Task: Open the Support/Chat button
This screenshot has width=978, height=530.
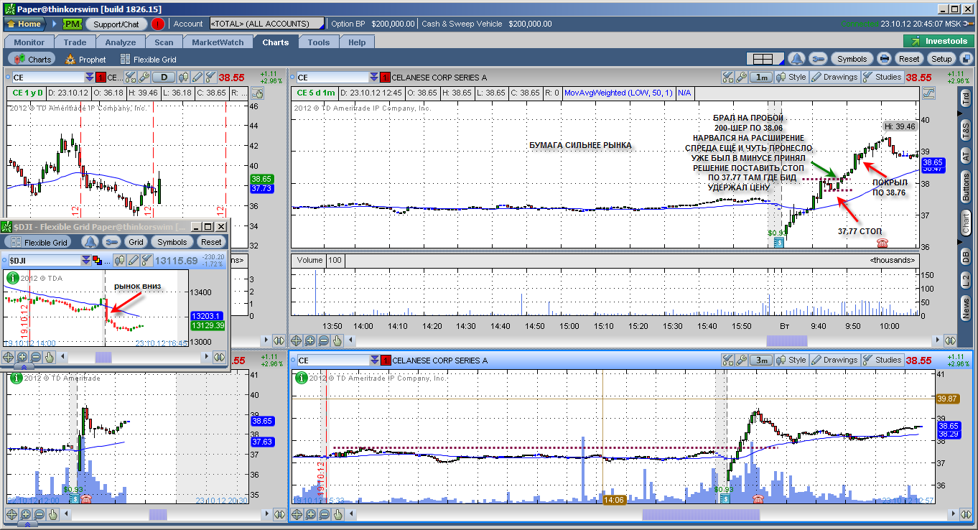Action: [x=116, y=24]
